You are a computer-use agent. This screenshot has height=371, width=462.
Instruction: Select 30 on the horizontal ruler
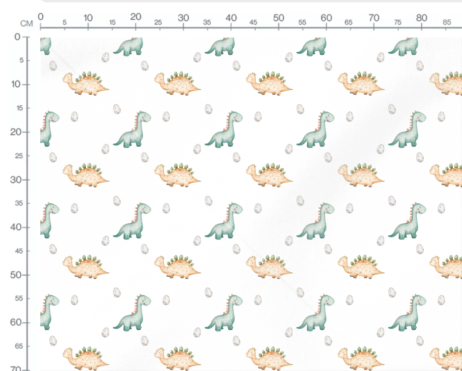click(x=183, y=17)
